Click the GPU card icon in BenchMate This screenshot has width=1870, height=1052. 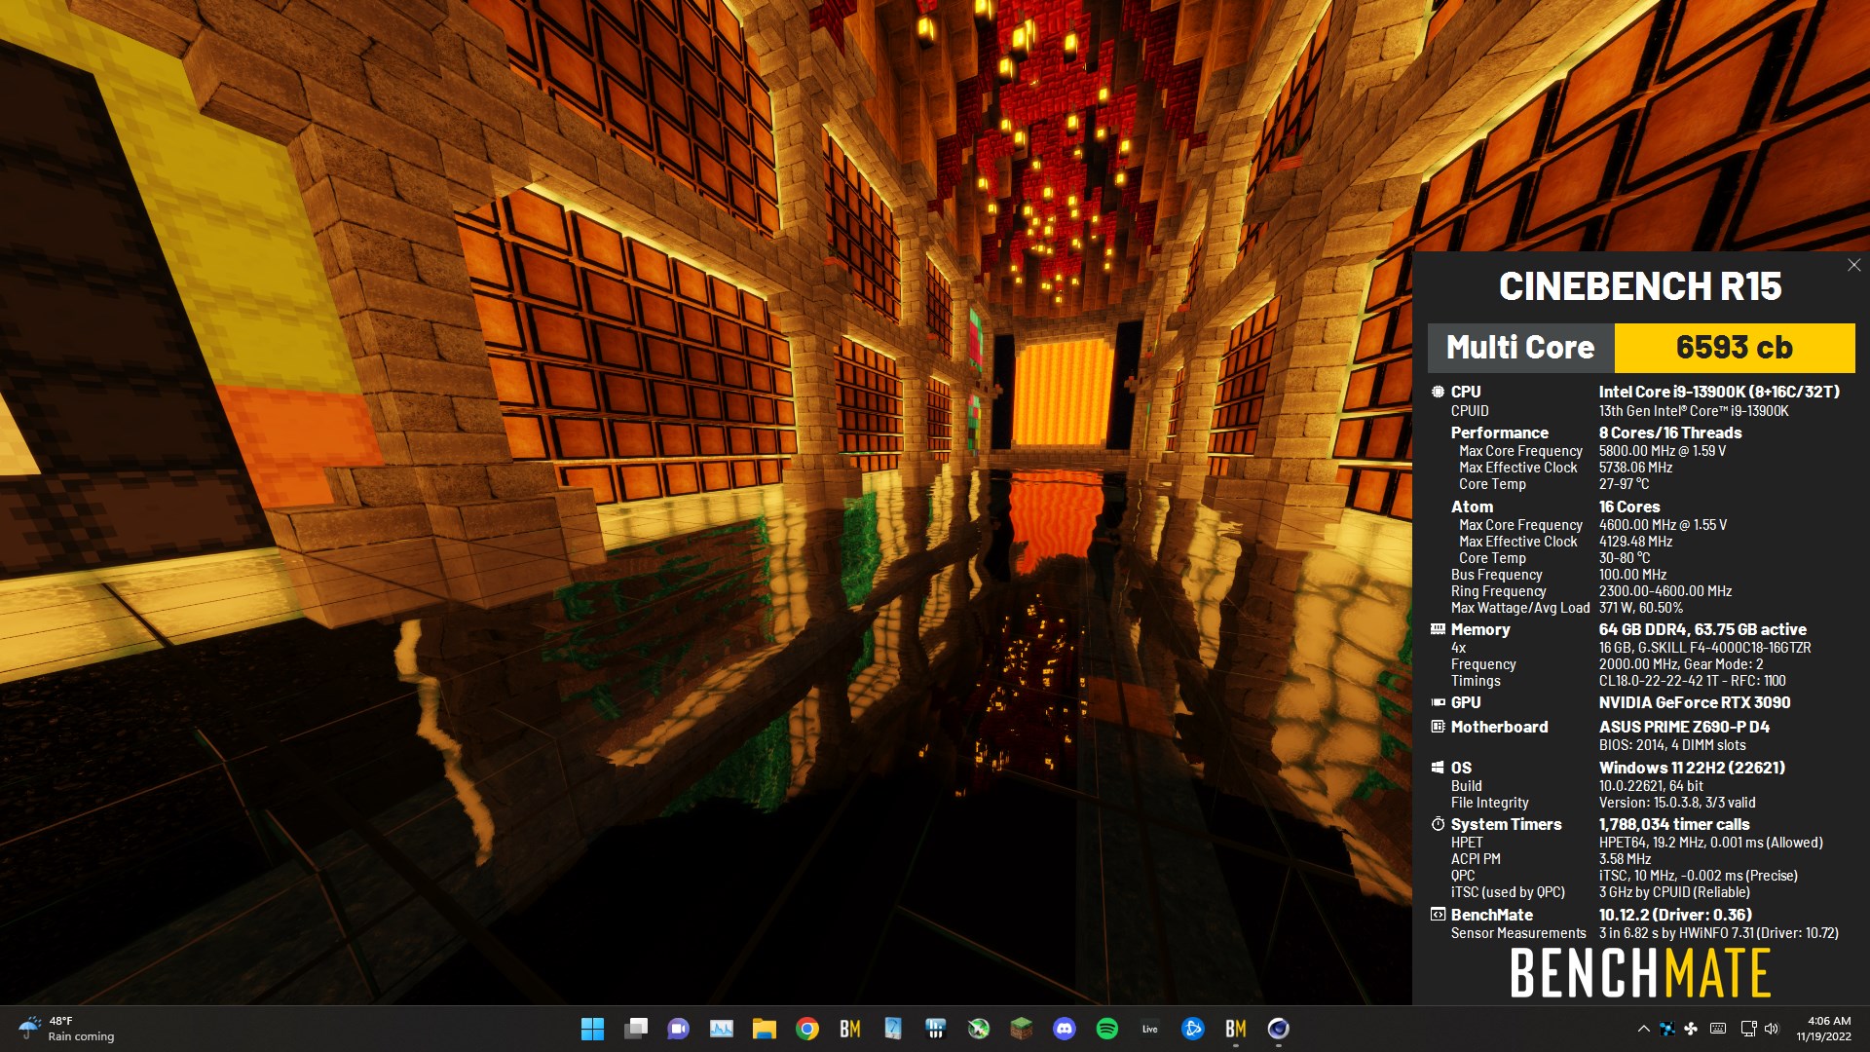click(1438, 702)
